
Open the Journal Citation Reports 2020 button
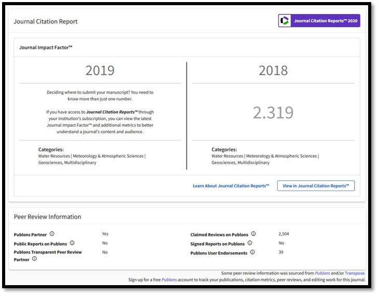pyautogui.click(x=319, y=21)
